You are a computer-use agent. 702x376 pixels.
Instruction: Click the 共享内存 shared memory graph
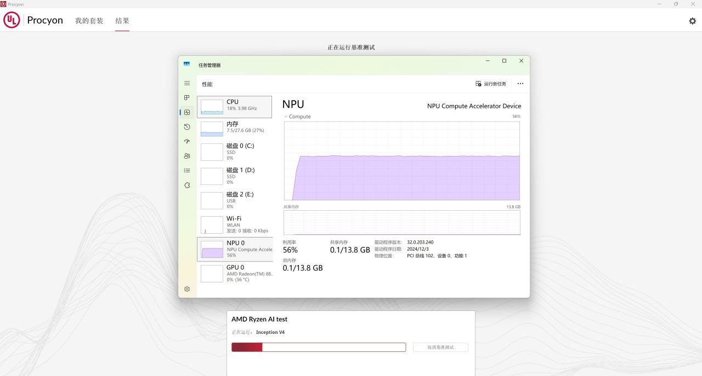402,223
